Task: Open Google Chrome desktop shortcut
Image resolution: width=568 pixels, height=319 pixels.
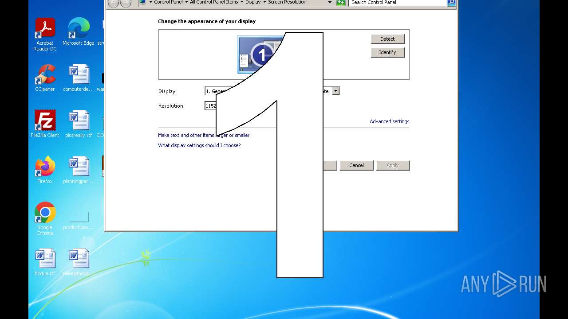Action: pyautogui.click(x=45, y=219)
